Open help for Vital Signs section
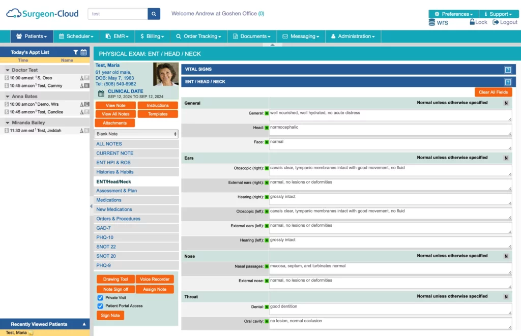 click(x=508, y=70)
